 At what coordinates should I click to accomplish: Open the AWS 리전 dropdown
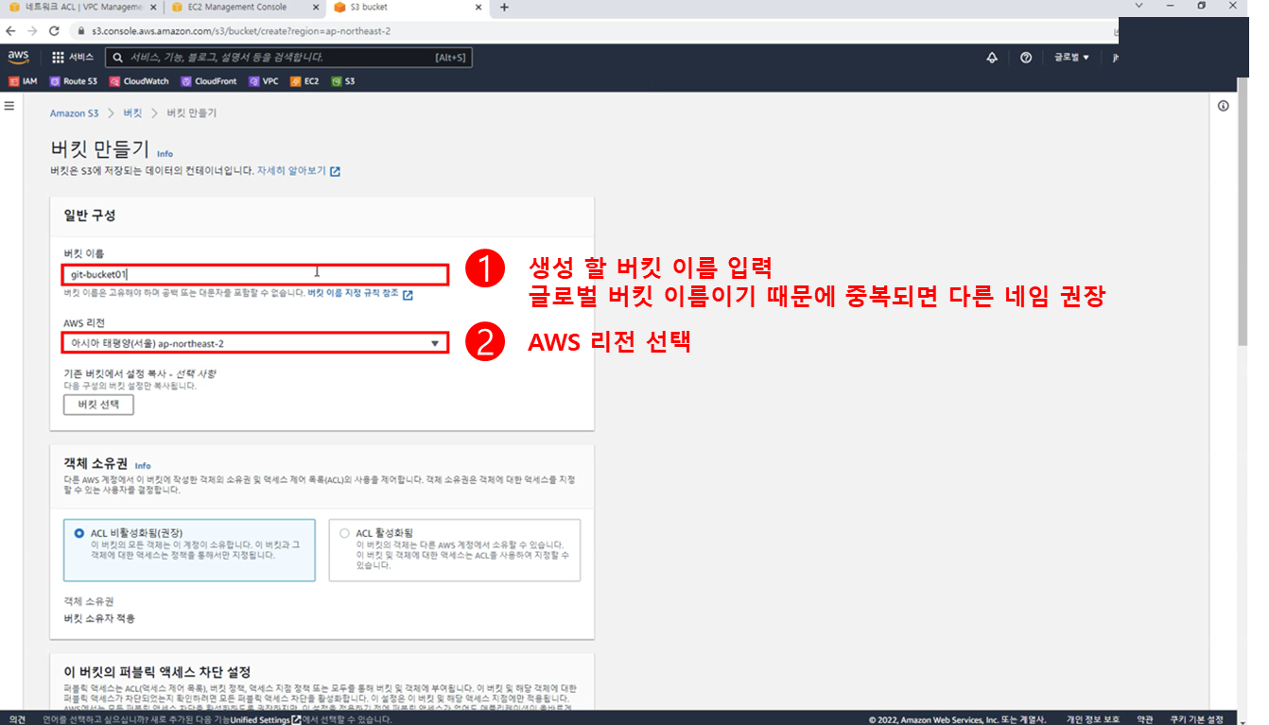(255, 343)
